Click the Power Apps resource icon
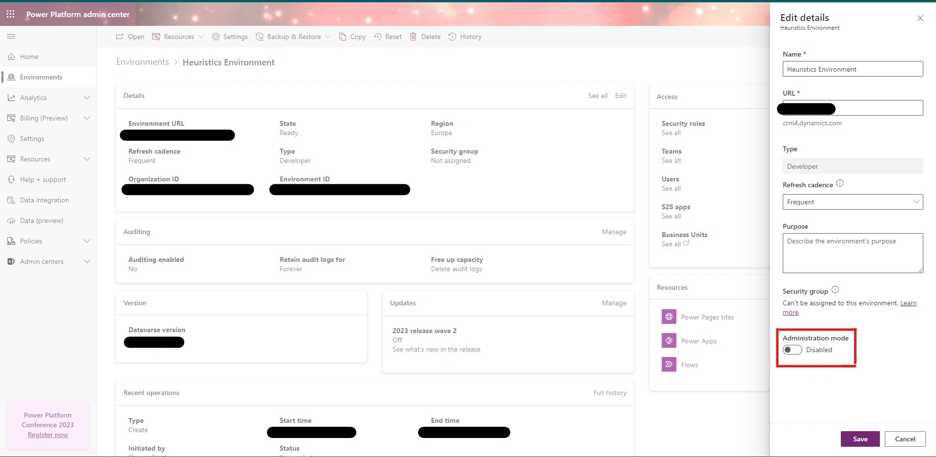Screen dimensions: 936x457 (x=669, y=340)
